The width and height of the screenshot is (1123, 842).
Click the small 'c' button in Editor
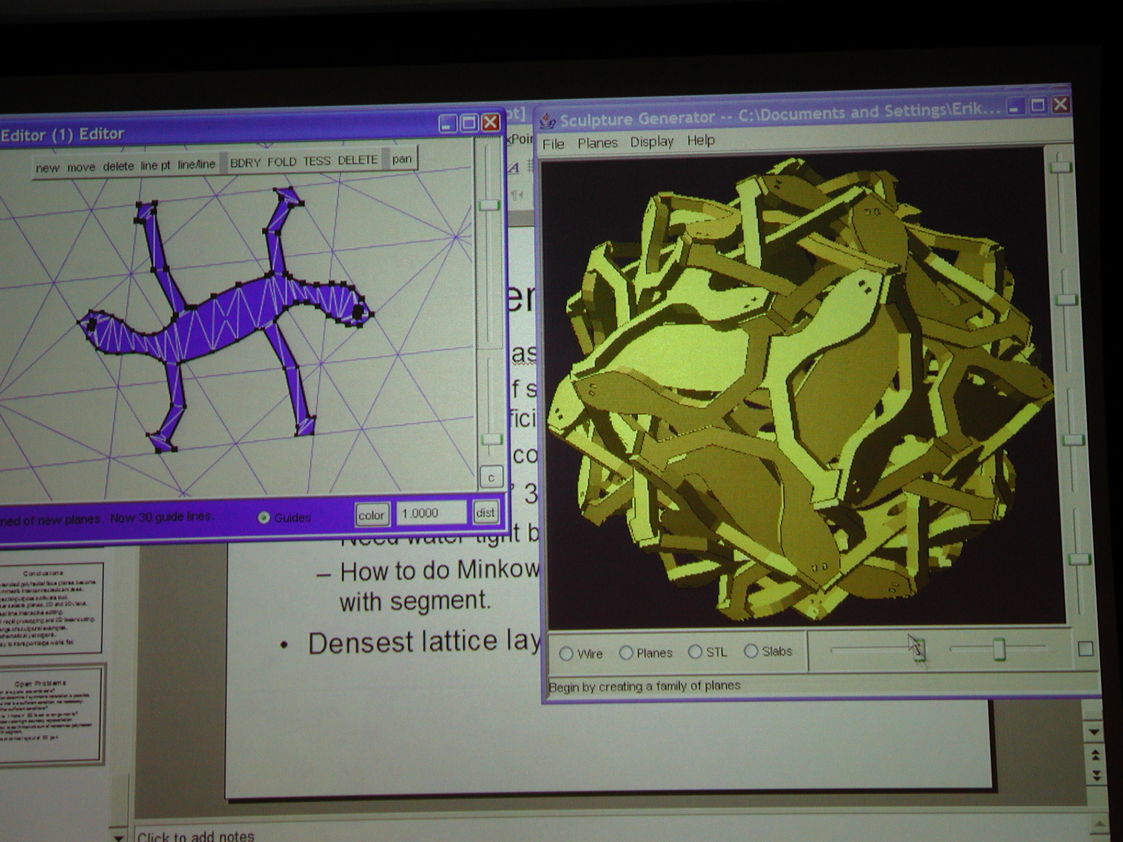click(x=491, y=477)
